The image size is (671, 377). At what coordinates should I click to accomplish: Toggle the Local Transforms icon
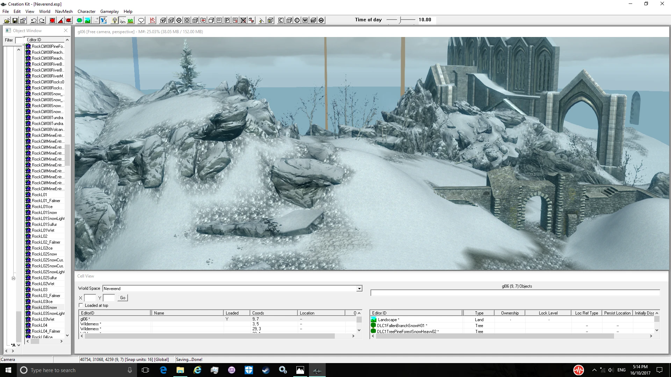68,20
